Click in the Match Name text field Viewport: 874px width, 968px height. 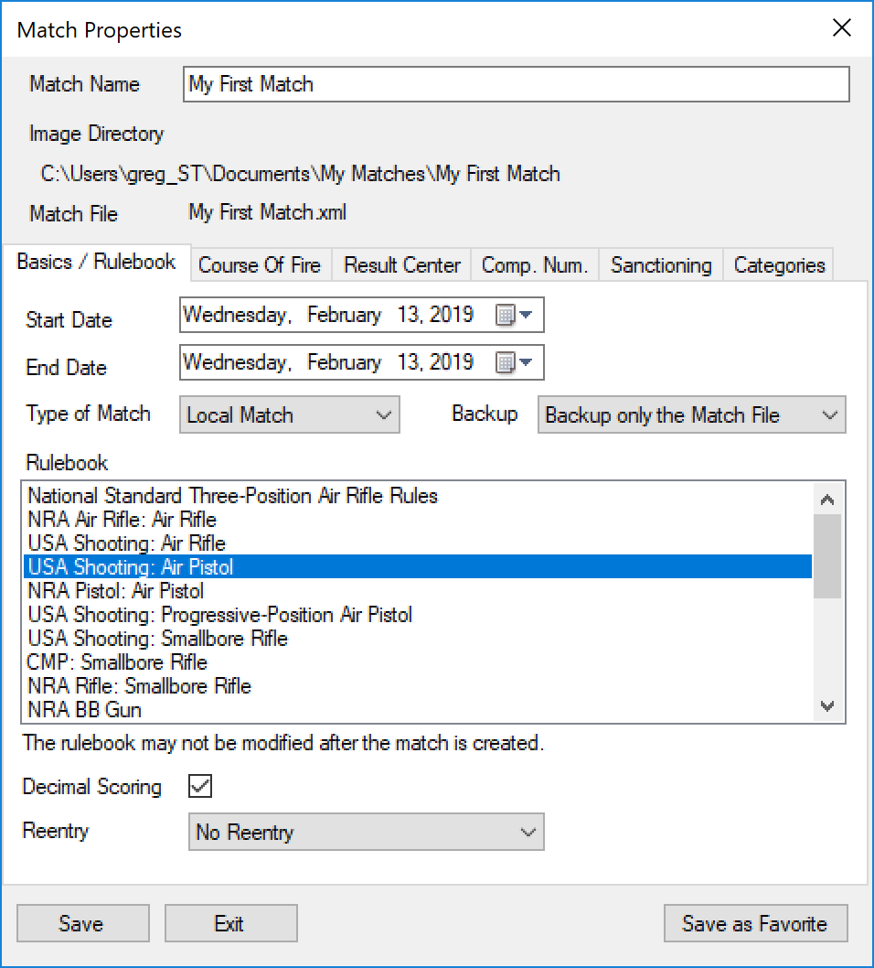tap(516, 84)
